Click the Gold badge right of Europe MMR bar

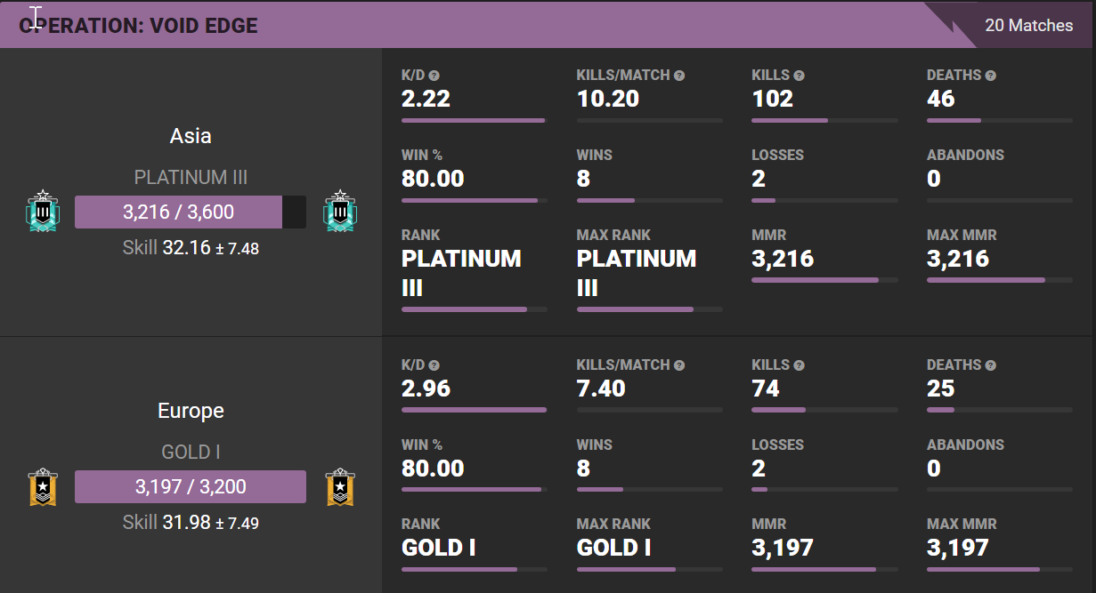[339, 487]
